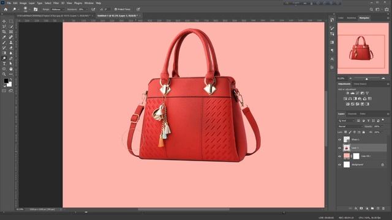The width and height of the screenshot is (392, 220).
Task: Add a Brightness/Contrast adjustment
Action: 347,93
